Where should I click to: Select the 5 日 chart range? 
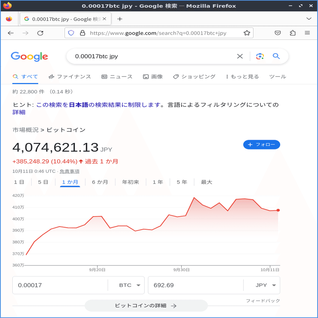click(x=43, y=182)
